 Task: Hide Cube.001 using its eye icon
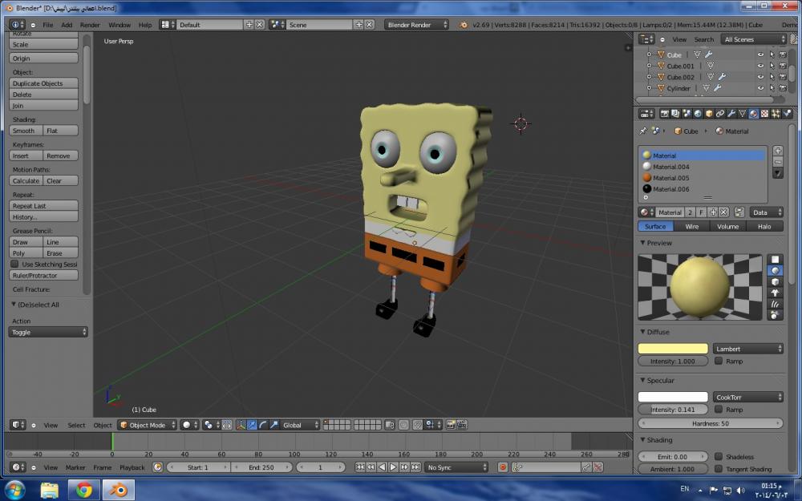click(x=760, y=66)
